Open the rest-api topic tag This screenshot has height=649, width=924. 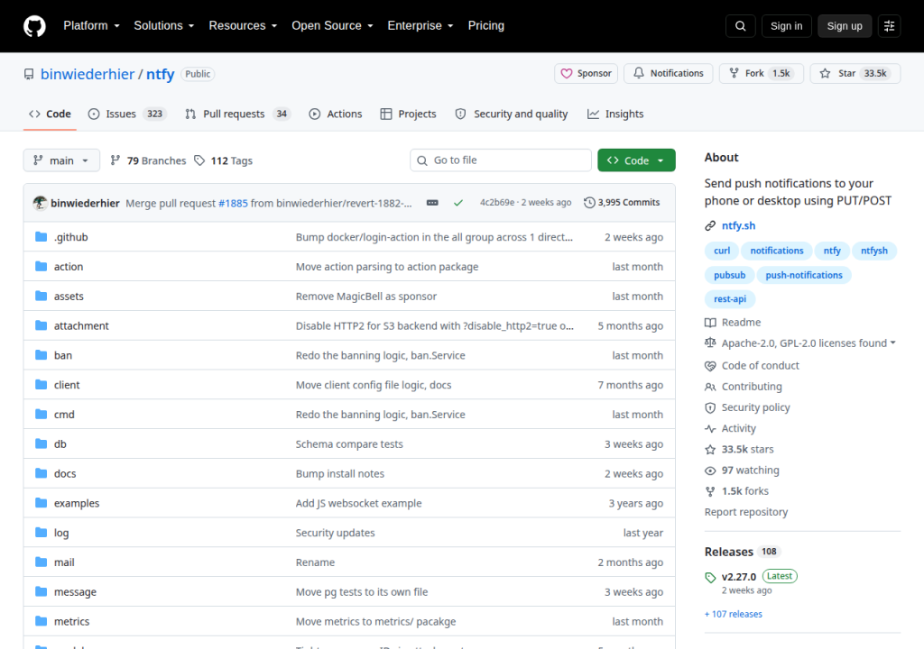click(x=729, y=299)
